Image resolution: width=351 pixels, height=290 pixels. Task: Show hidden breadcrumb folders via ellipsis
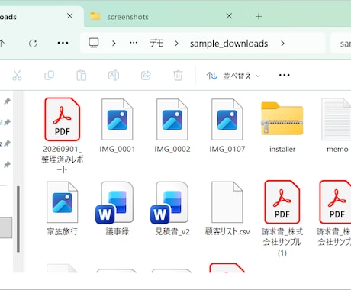[x=134, y=43]
